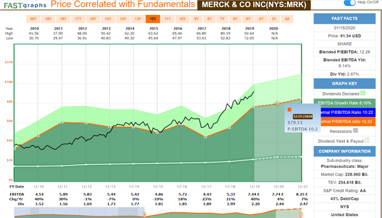Click the 12/20 estimate data point
The image size is (382, 218).
click(x=277, y=104)
